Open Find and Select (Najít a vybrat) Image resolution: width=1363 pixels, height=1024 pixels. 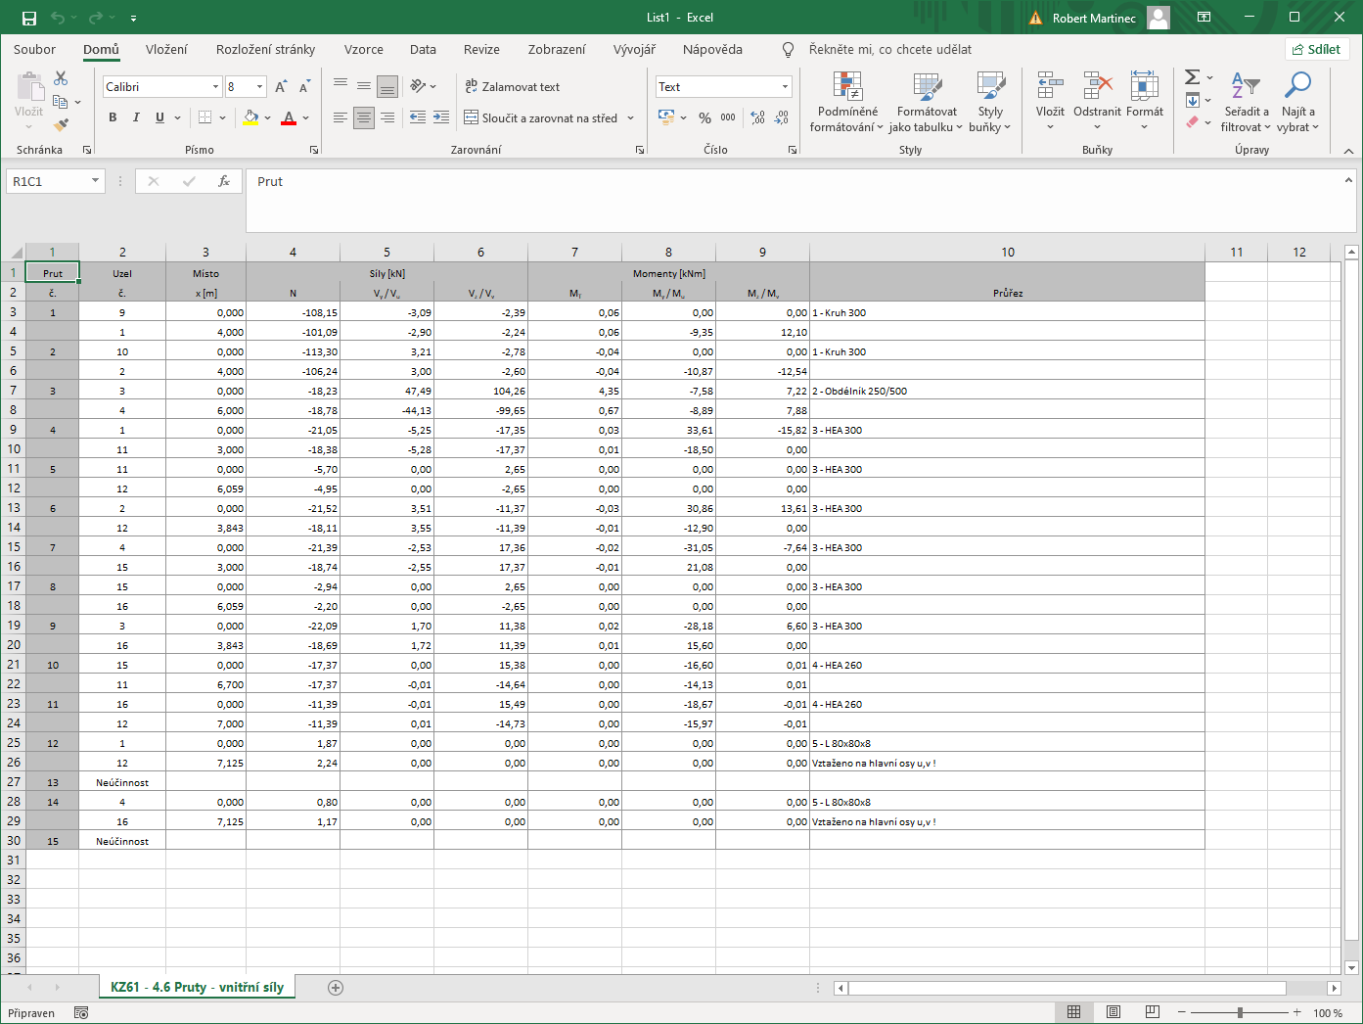tap(1298, 102)
